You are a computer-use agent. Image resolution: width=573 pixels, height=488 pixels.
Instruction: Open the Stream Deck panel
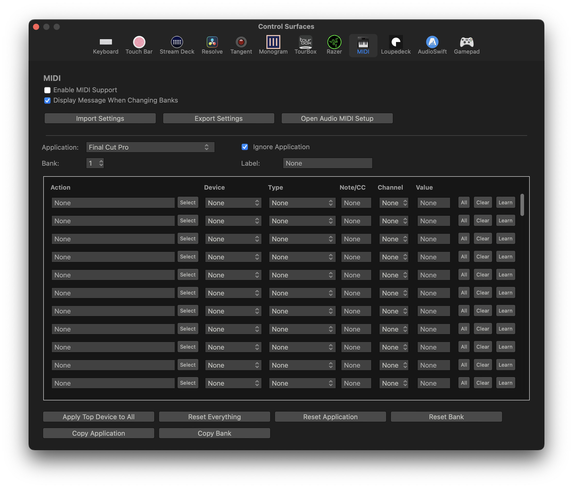coord(177,46)
